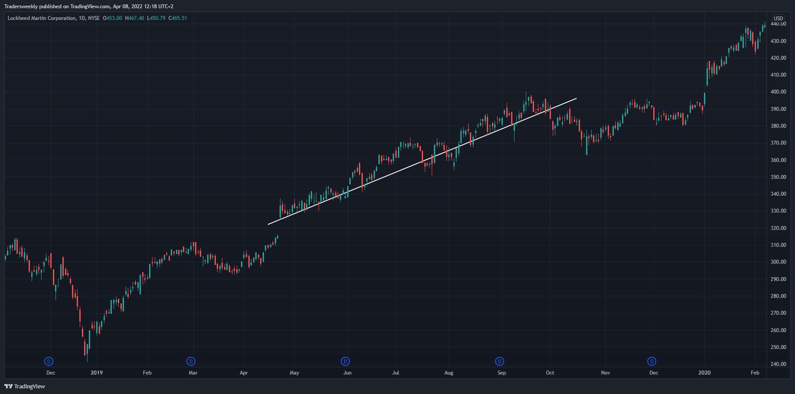Click the 240.00 price label
The width and height of the screenshot is (795, 394).
coord(779,364)
